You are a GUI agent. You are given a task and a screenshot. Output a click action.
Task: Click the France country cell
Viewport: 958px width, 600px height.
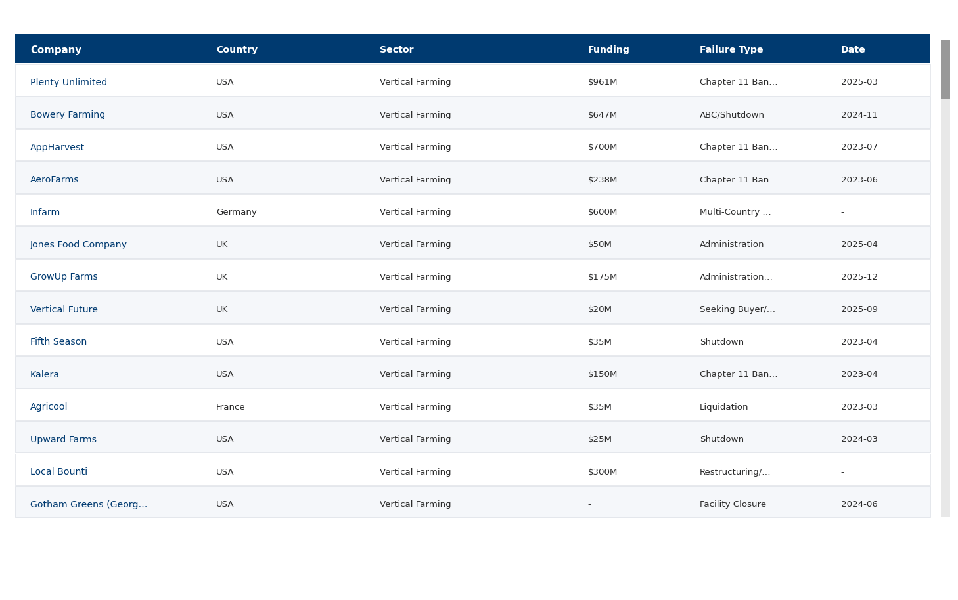(231, 407)
